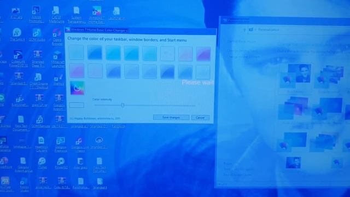Click the Color Changer window title bar icon
Viewport: 350px width, 197px height.
[68, 30]
